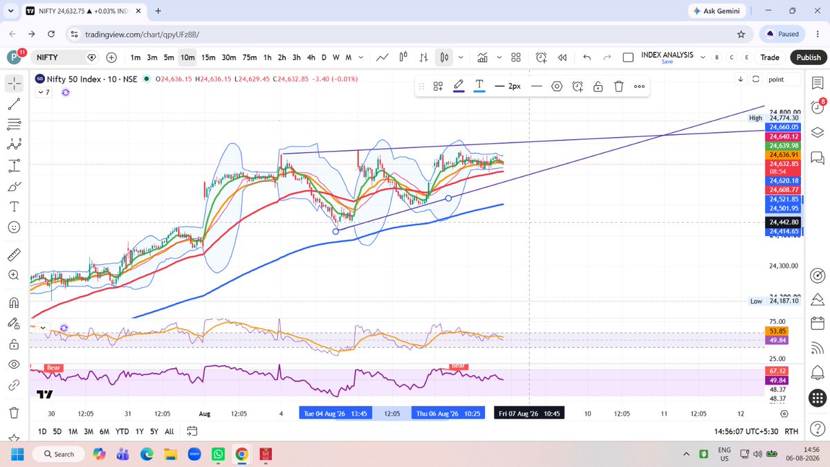Create an alert from top toolbar

click(x=541, y=57)
